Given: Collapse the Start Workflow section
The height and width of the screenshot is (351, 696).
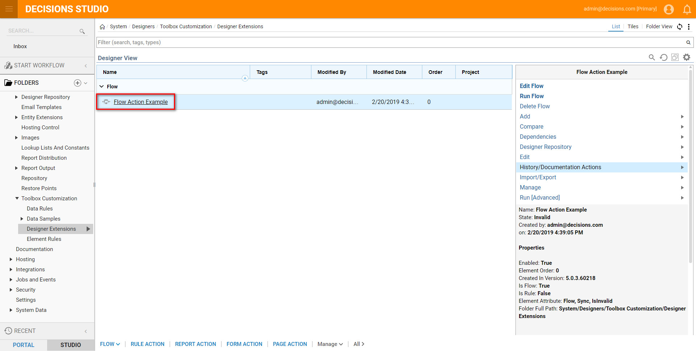Looking at the screenshot, I should coord(86,66).
